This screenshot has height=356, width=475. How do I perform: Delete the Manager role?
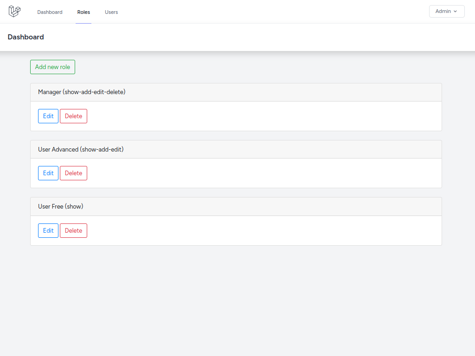tap(73, 116)
